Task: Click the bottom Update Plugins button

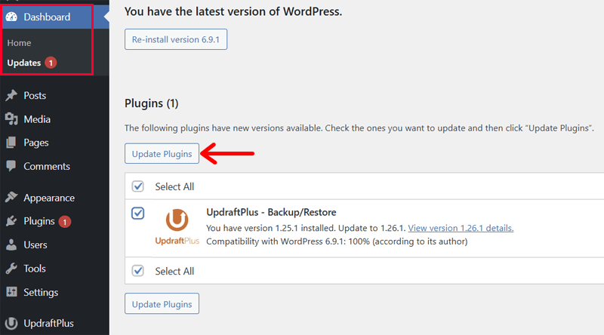Action: [162, 304]
